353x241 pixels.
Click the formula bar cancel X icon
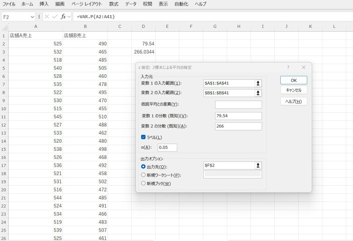coord(47,17)
